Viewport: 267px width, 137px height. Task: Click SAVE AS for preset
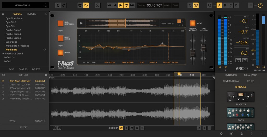[x=23, y=69]
